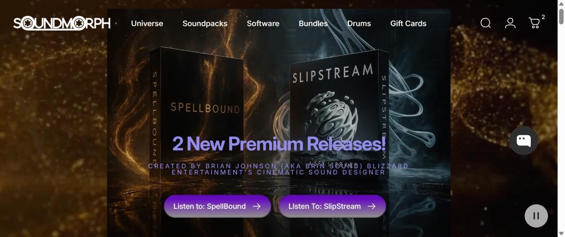Click the cart item count badge

click(543, 17)
